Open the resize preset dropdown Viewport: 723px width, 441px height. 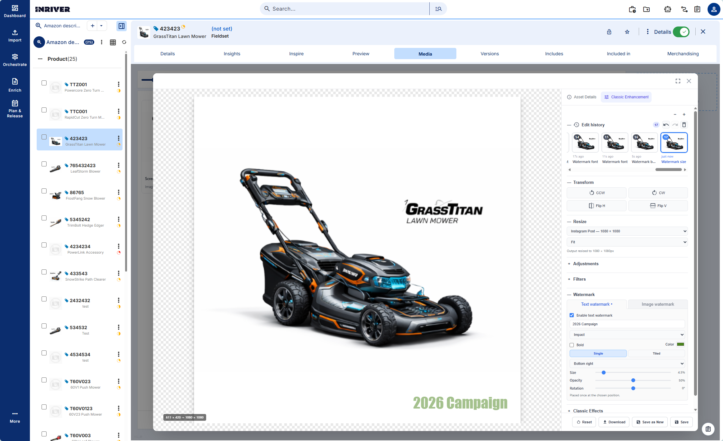627,231
